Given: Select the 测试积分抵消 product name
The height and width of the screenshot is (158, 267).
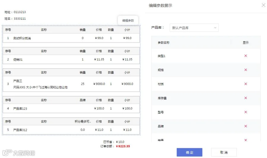Looking at the screenshot, I should point(22,38).
